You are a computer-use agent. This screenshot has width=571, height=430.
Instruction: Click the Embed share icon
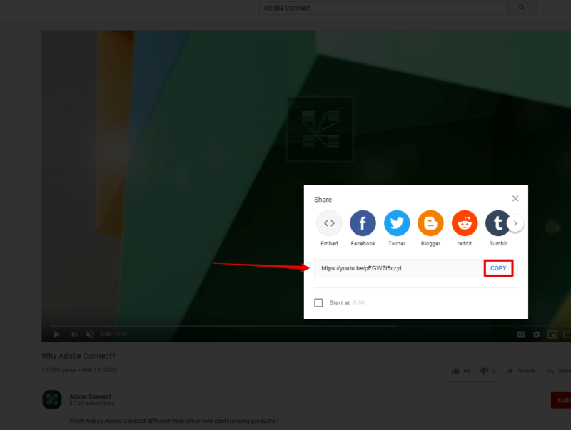tap(329, 223)
